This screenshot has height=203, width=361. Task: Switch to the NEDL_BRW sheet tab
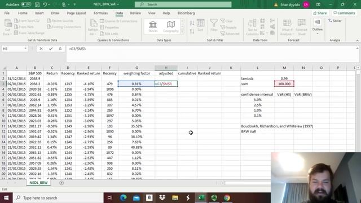click(38, 183)
